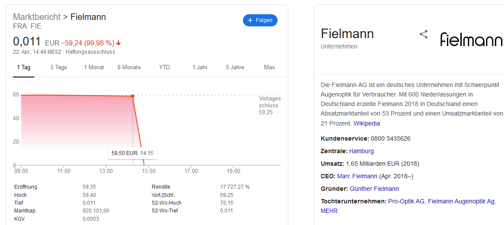Click the orange data point on chart
This screenshot has width=504, height=225.
click(133, 96)
